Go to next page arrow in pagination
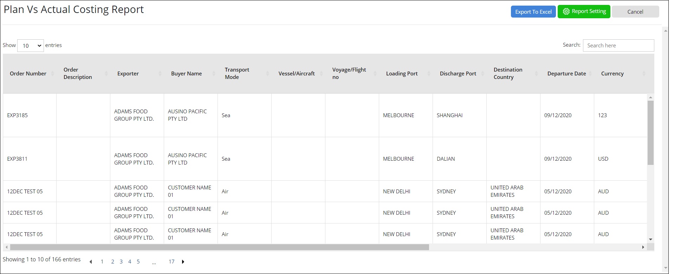The width and height of the screenshot is (674, 274). click(x=183, y=262)
